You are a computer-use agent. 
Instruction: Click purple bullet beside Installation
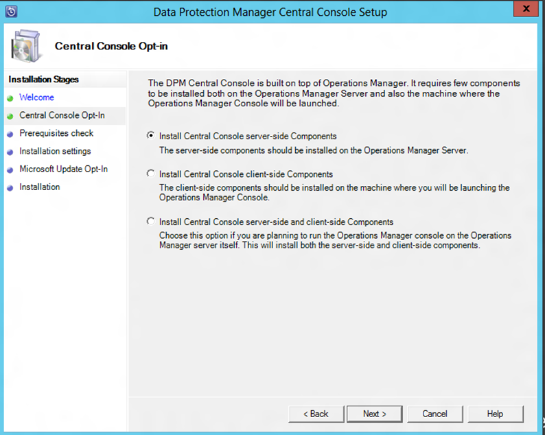[10, 188]
